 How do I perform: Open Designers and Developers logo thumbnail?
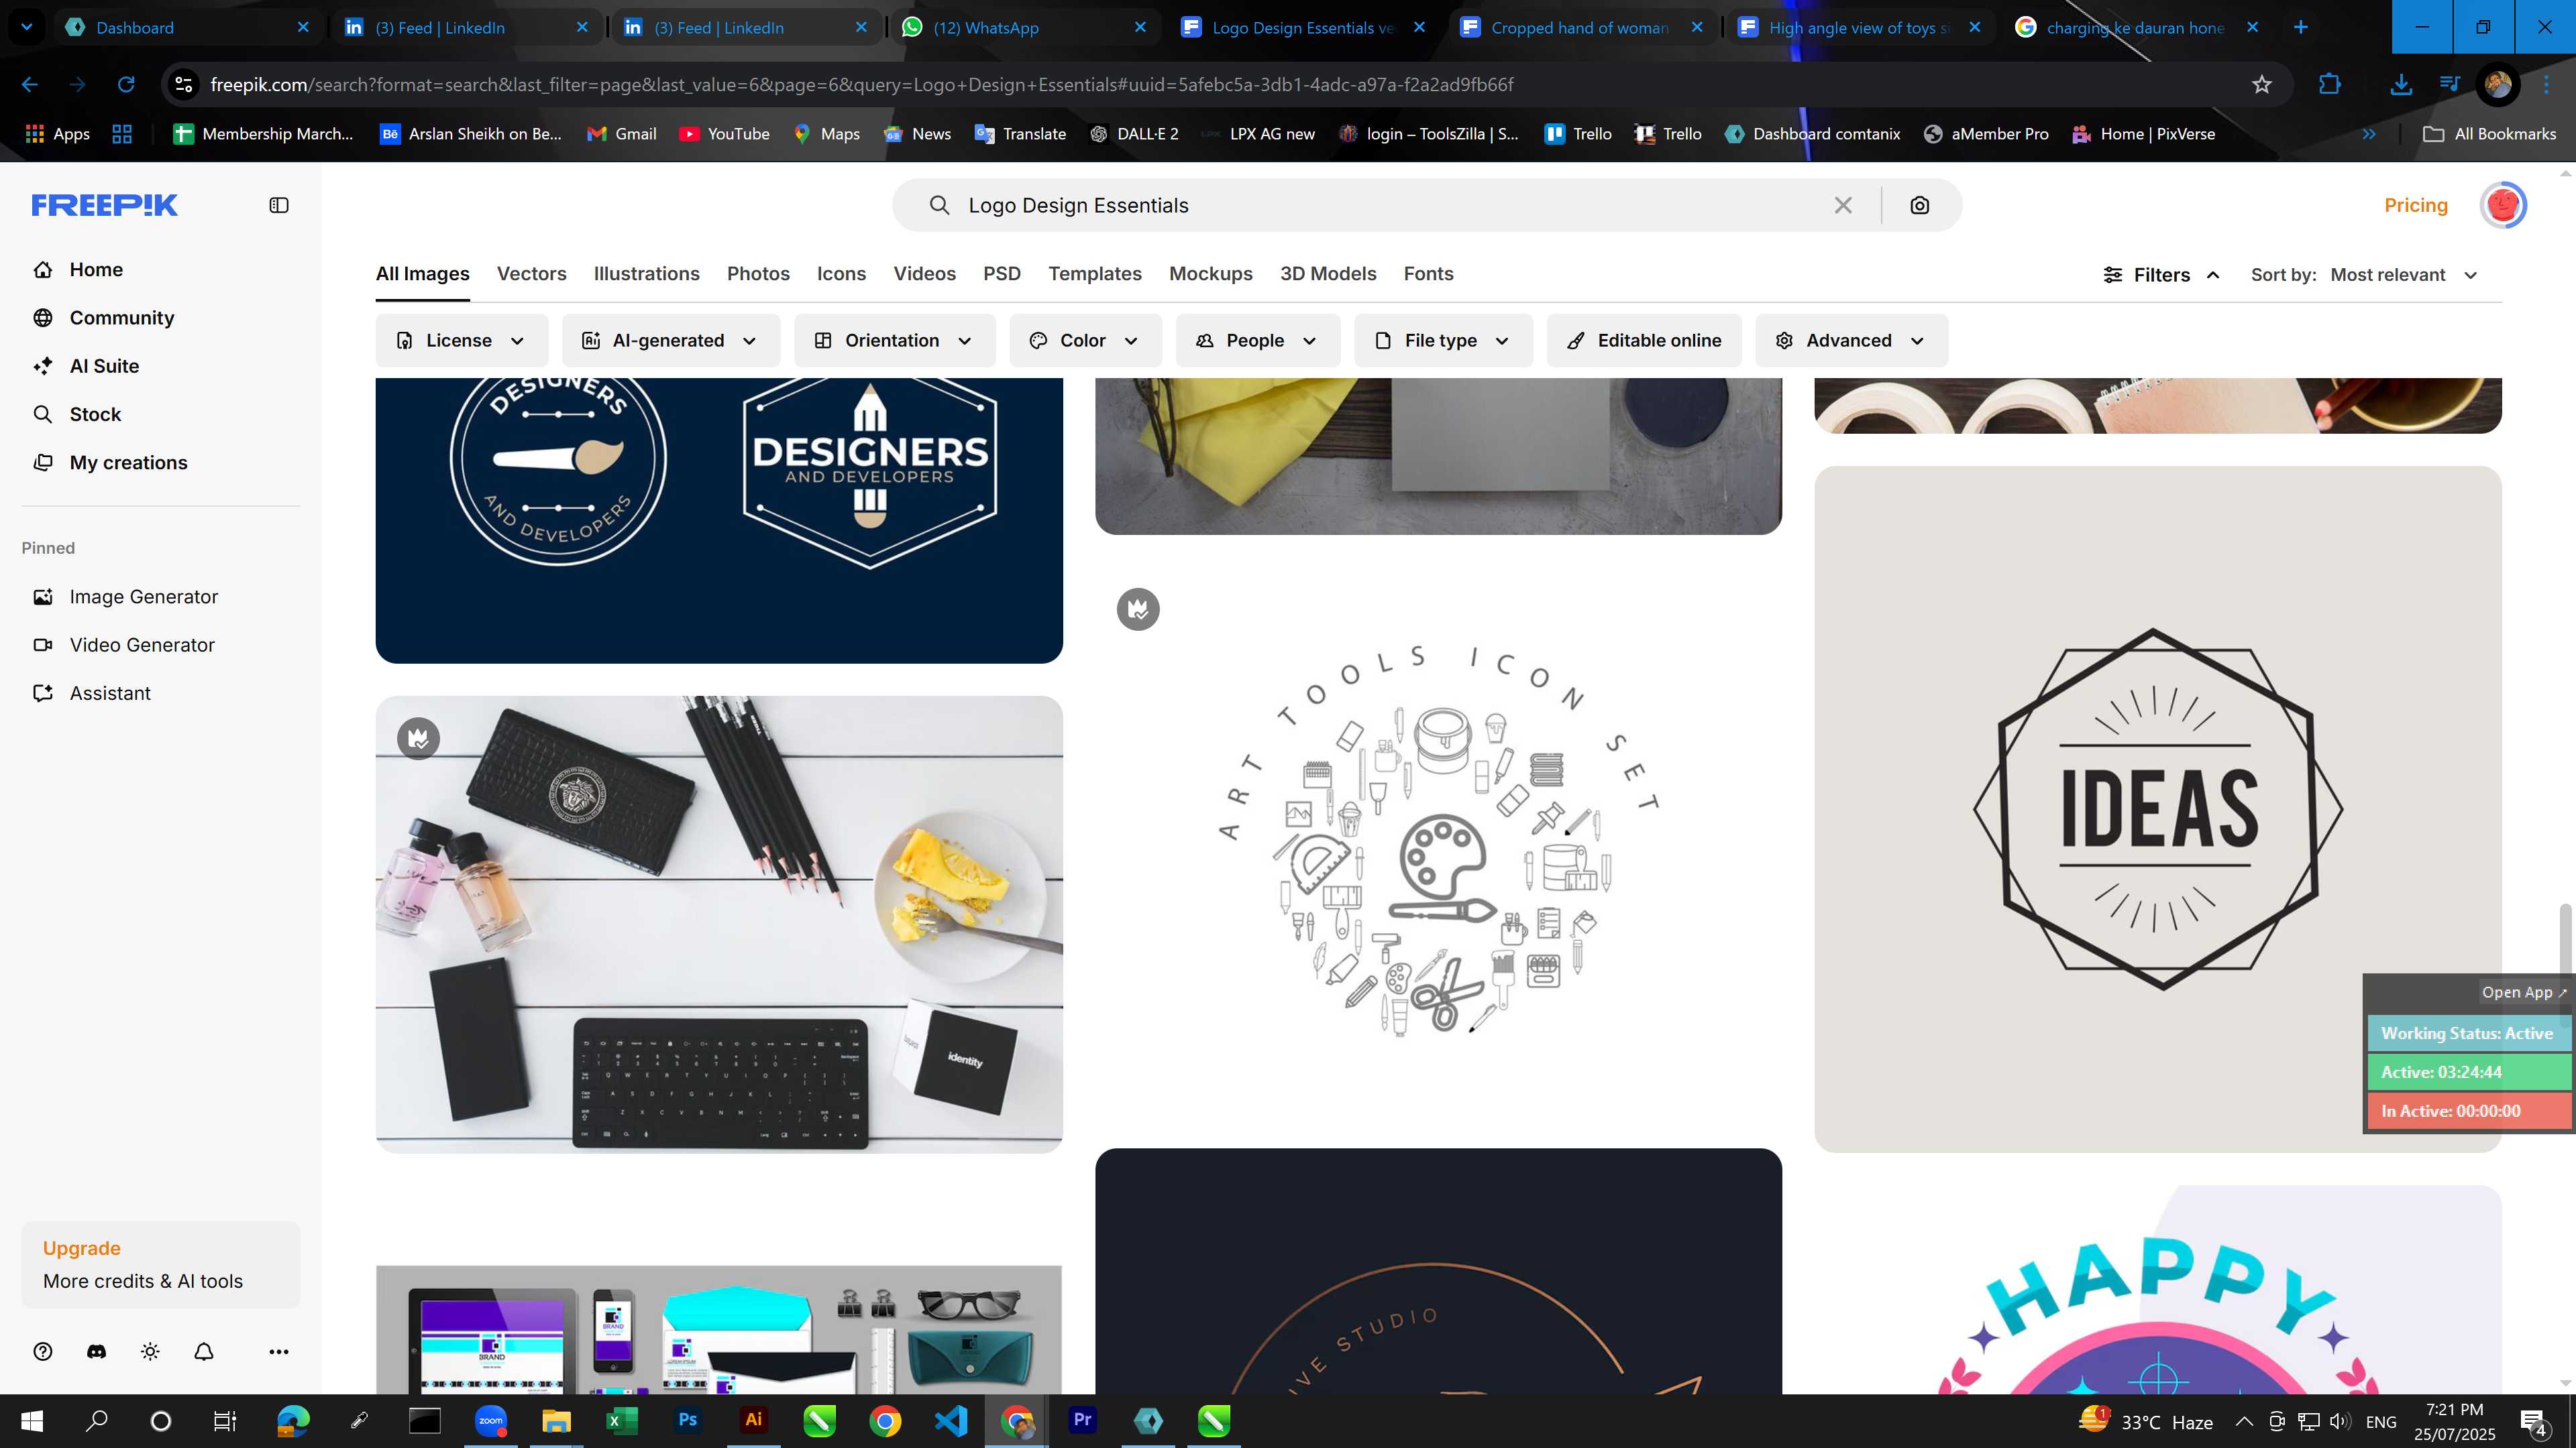719,520
